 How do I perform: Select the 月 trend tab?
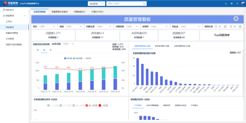coord(50,50)
